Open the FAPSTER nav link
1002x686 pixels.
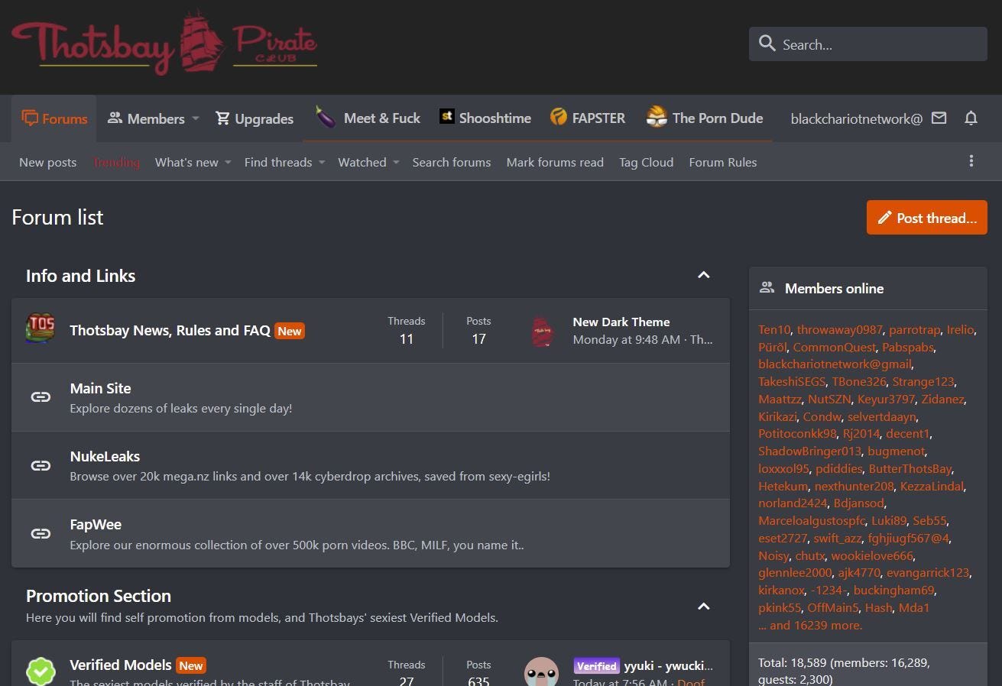pyautogui.click(x=588, y=118)
